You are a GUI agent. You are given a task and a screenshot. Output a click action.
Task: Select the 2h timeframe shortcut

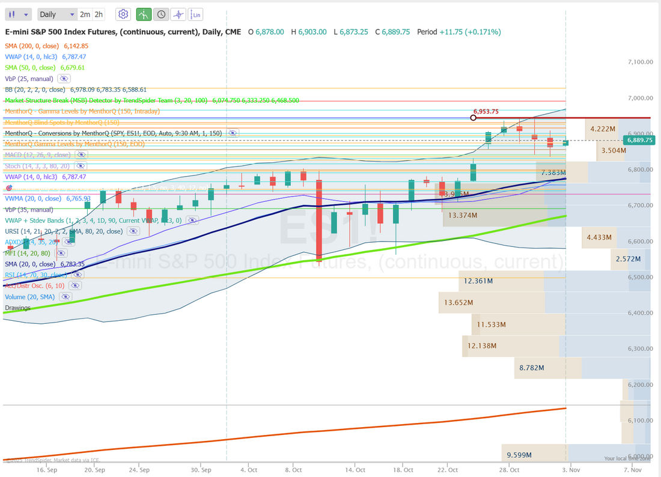pos(99,14)
